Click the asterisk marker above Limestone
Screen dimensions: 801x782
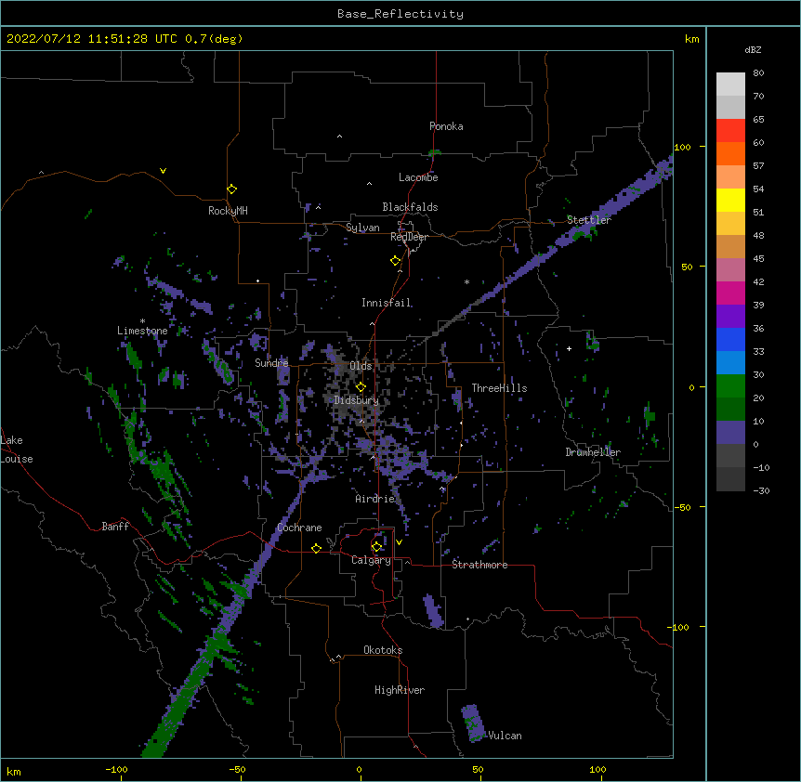(142, 321)
